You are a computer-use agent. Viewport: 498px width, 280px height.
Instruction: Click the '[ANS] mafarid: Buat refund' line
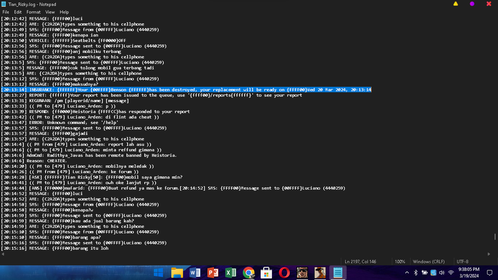[x=90, y=188]
